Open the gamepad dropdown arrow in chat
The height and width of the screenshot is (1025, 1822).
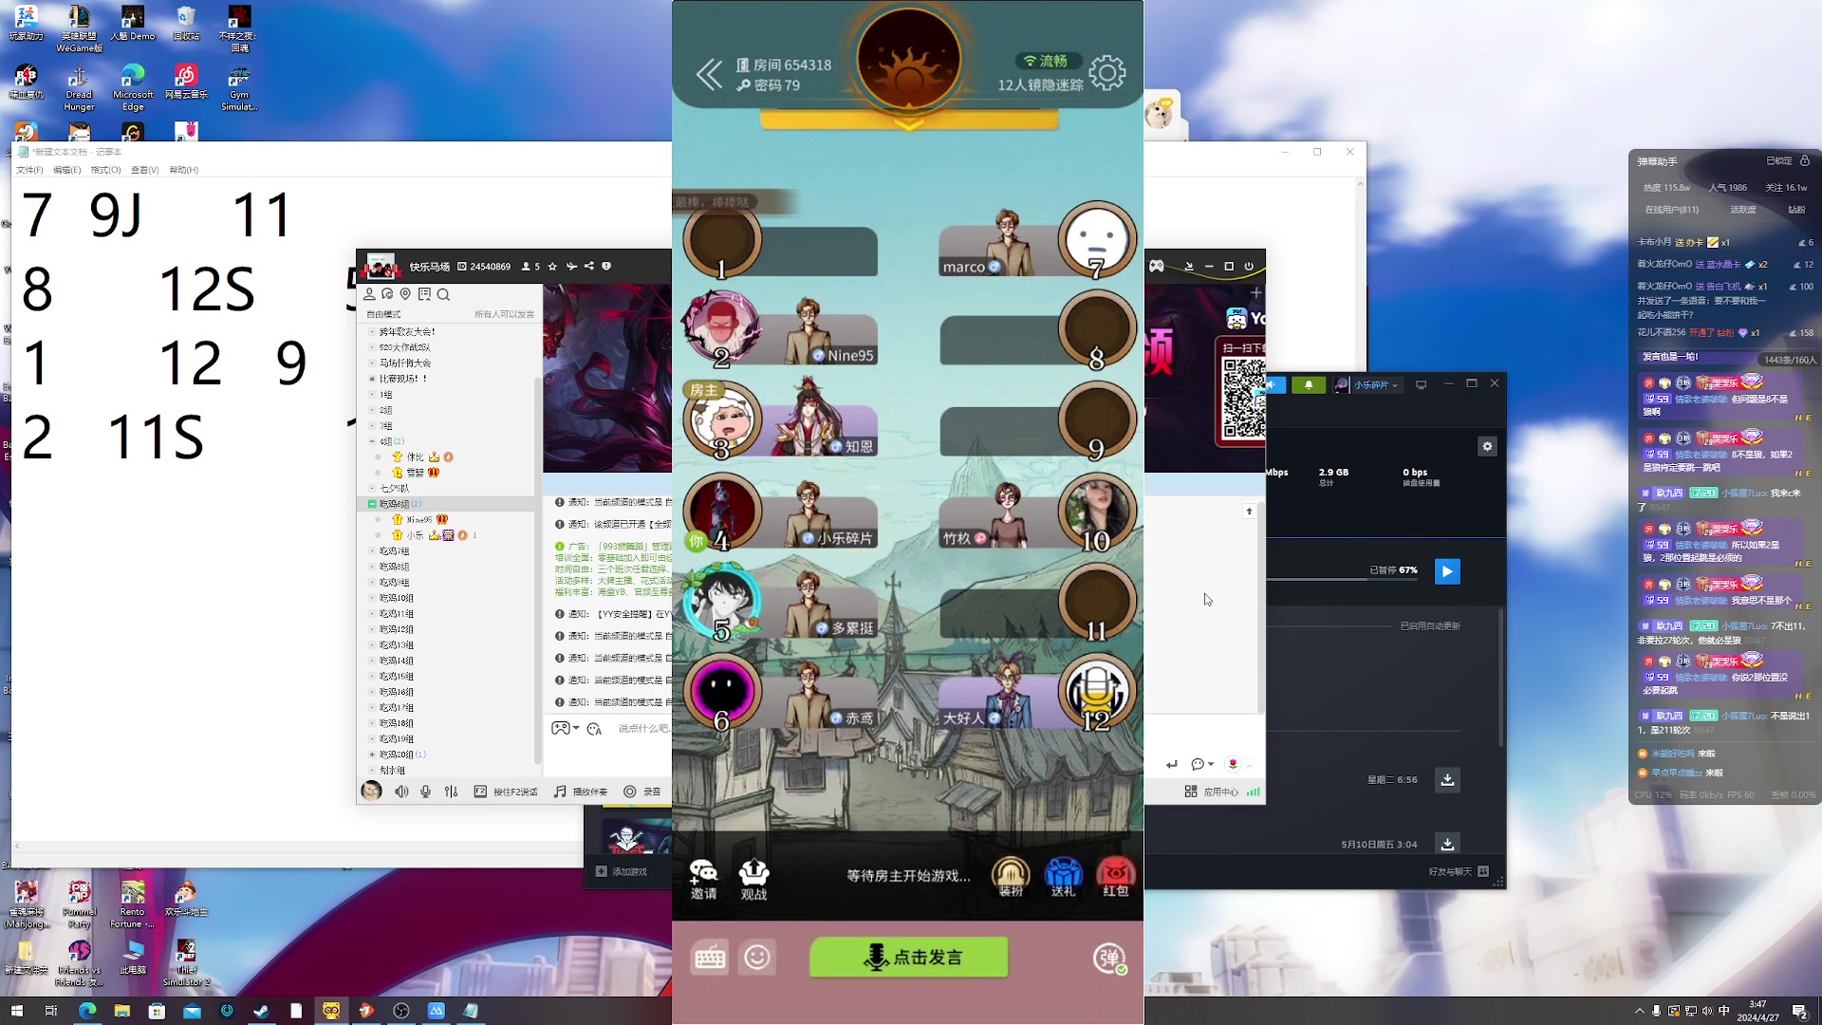point(576,728)
